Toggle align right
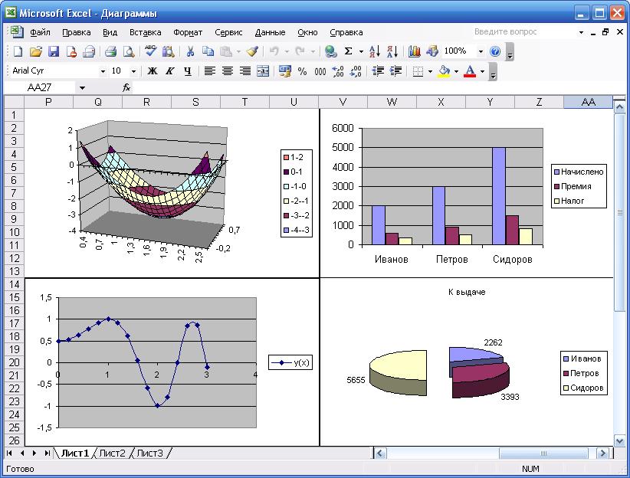 point(245,71)
